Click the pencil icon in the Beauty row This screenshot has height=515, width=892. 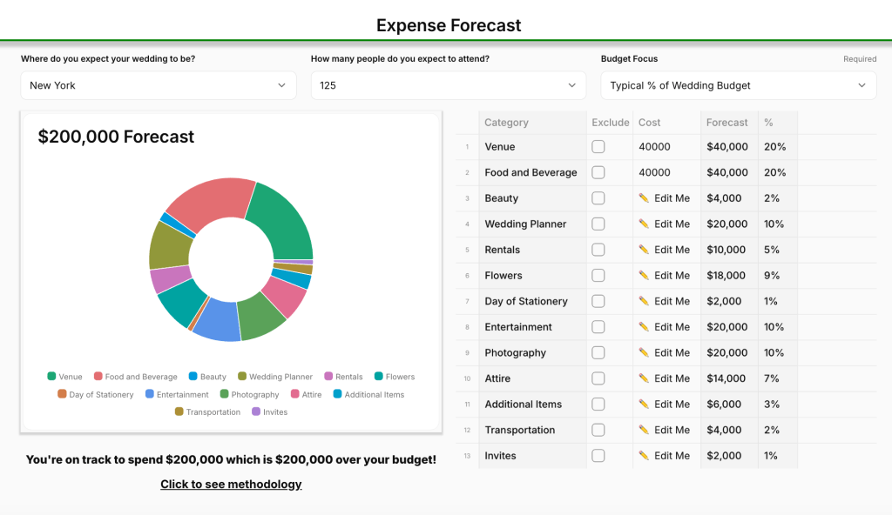[644, 198]
